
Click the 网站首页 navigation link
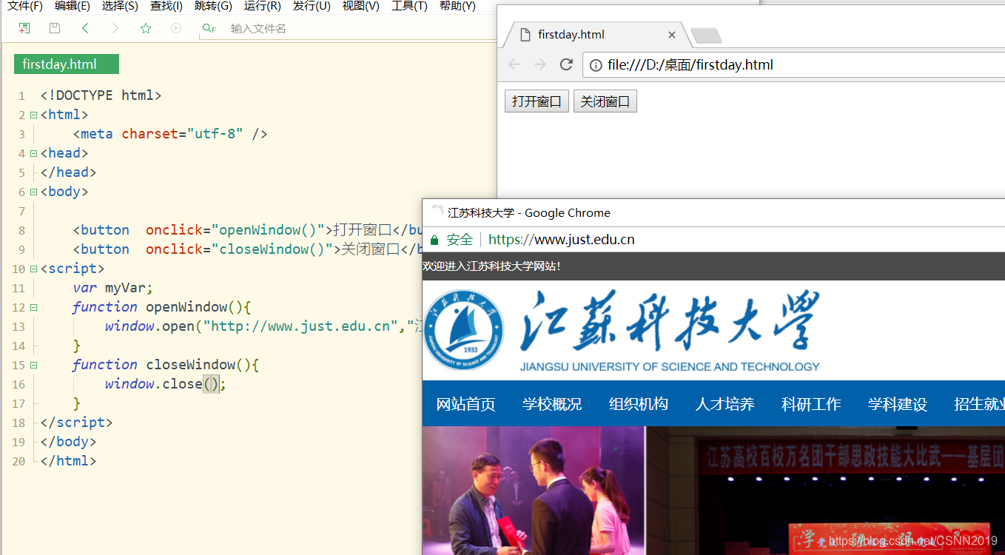[x=465, y=404]
